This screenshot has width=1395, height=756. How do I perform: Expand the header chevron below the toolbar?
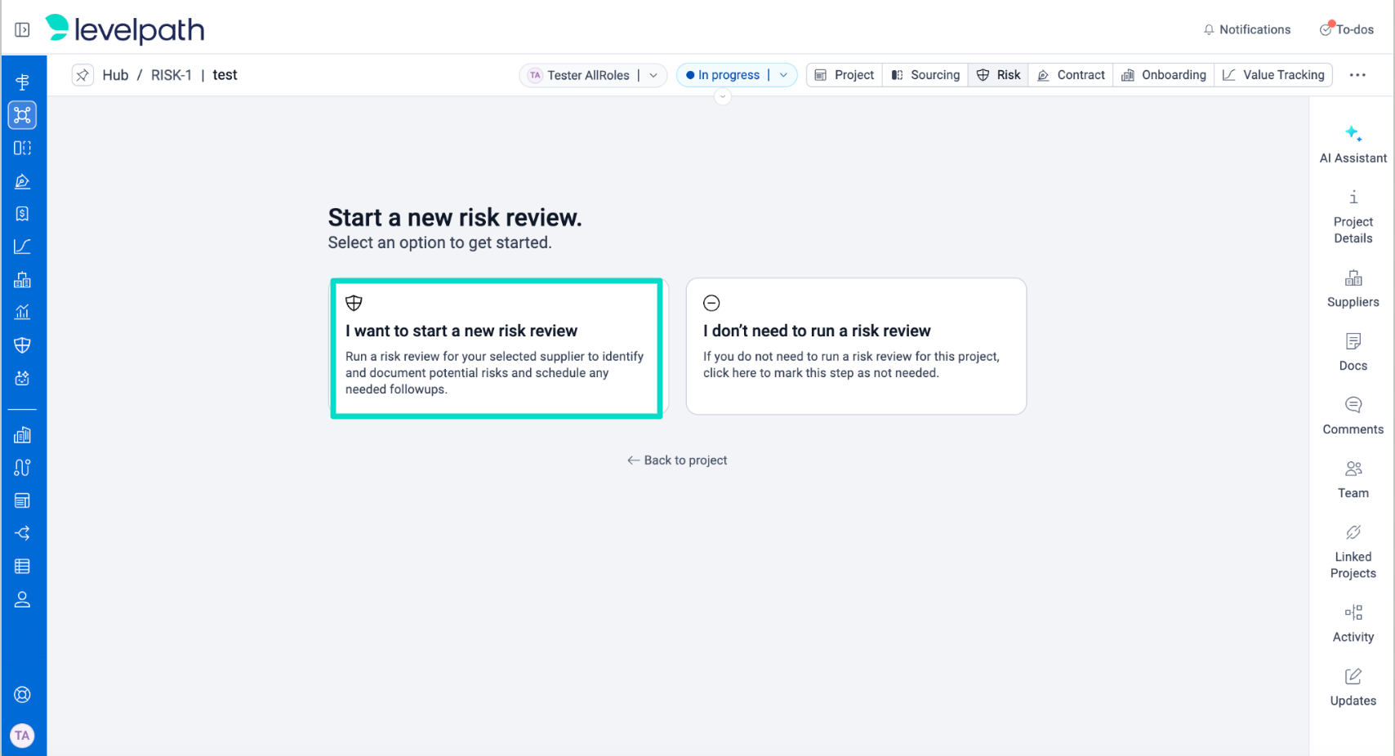(722, 97)
